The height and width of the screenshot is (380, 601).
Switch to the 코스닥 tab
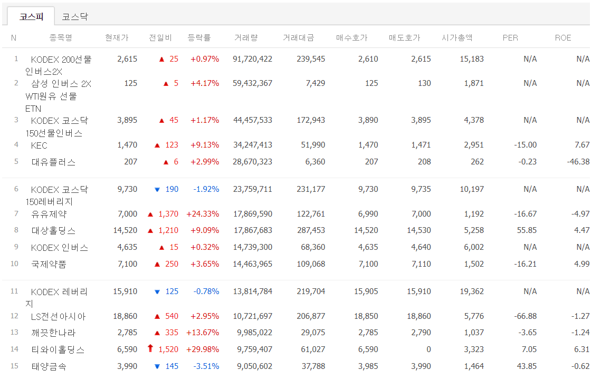[75, 16]
